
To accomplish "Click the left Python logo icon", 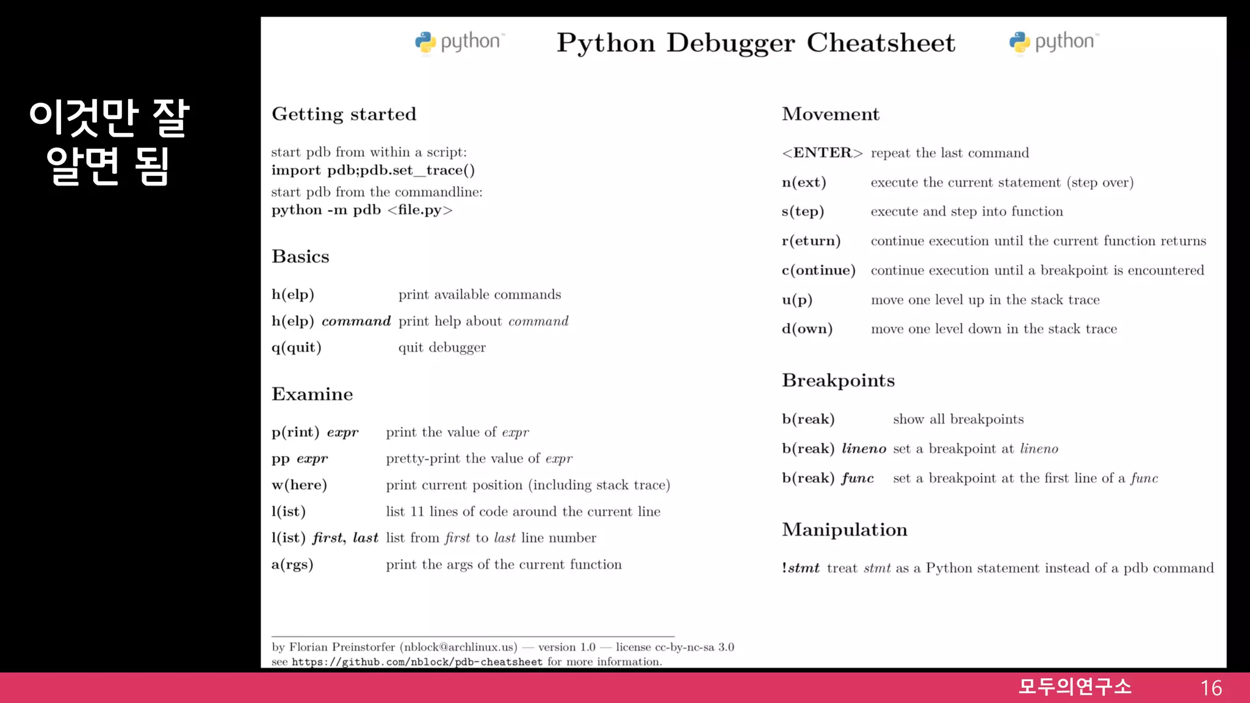I will pos(425,43).
